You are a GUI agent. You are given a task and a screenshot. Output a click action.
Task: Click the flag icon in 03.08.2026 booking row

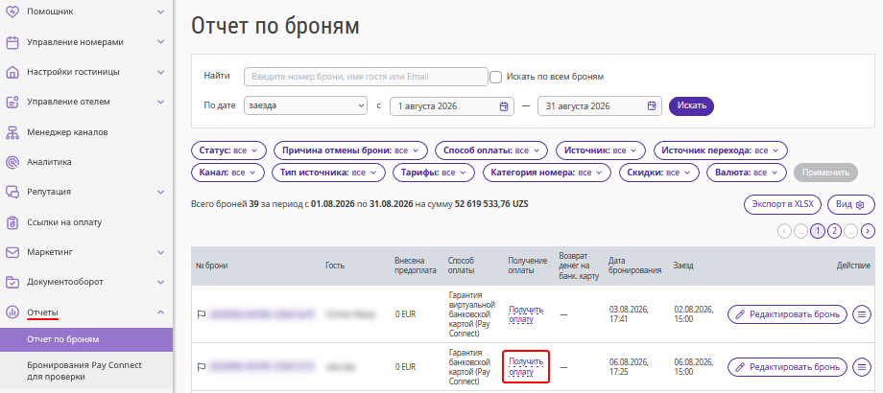click(201, 314)
